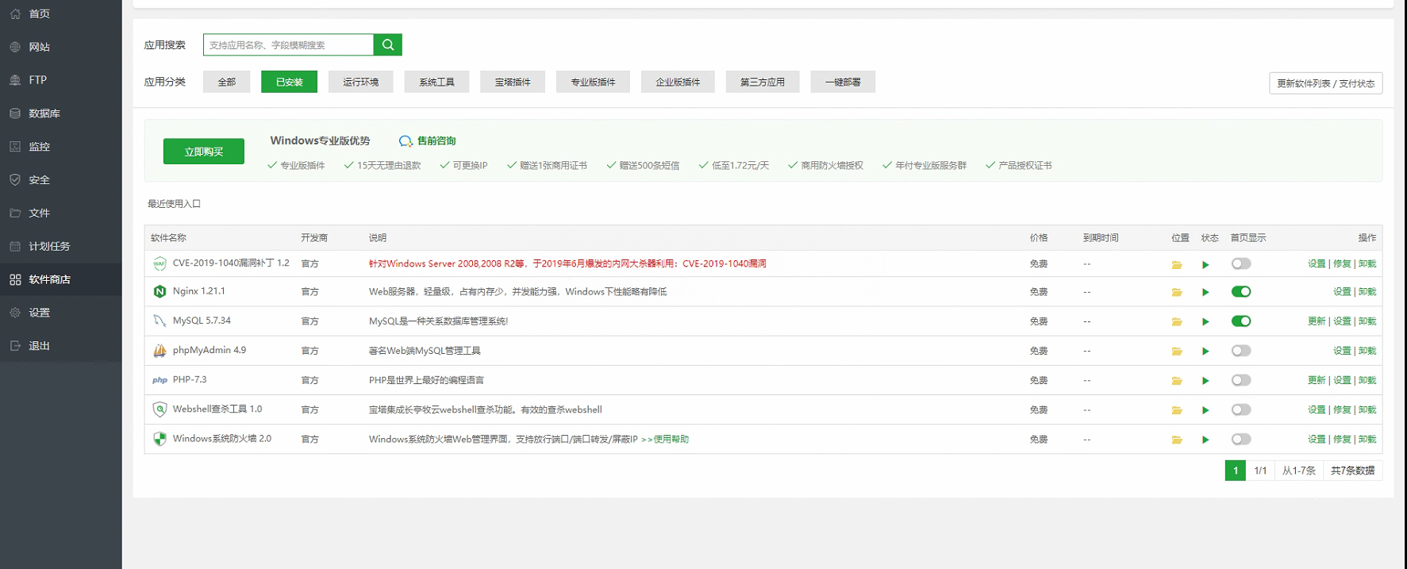Viewport: 1407px width, 569px height.
Task: Enable homepage display for phpMyAdmin 4.9
Action: tap(1241, 350)
